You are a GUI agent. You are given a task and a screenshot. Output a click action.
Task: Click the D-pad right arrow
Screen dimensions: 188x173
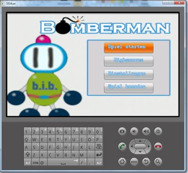149,147
